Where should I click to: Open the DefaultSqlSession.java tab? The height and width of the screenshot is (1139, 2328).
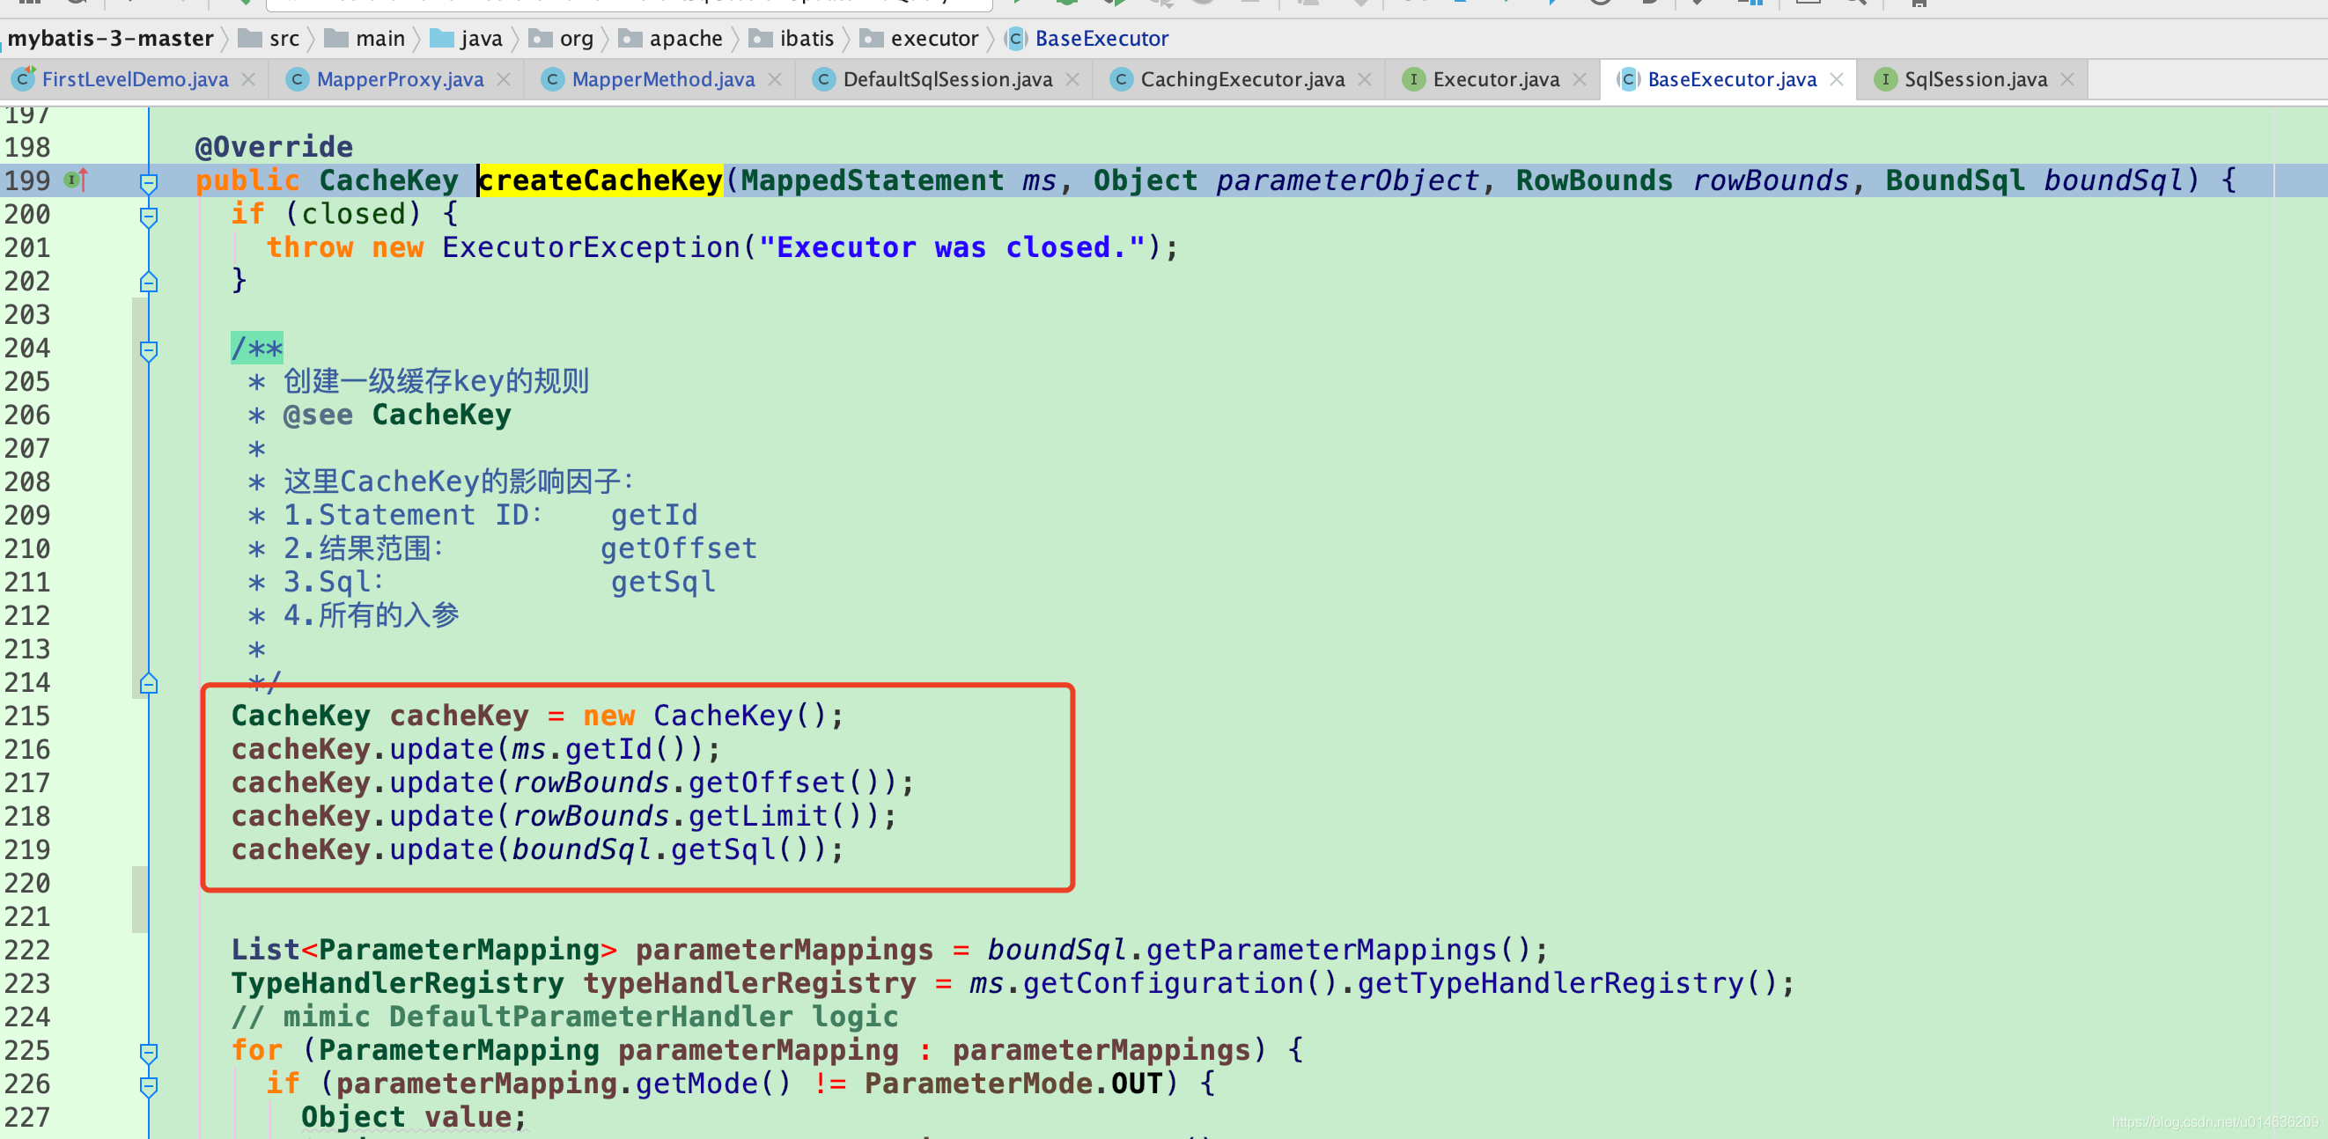947,79
